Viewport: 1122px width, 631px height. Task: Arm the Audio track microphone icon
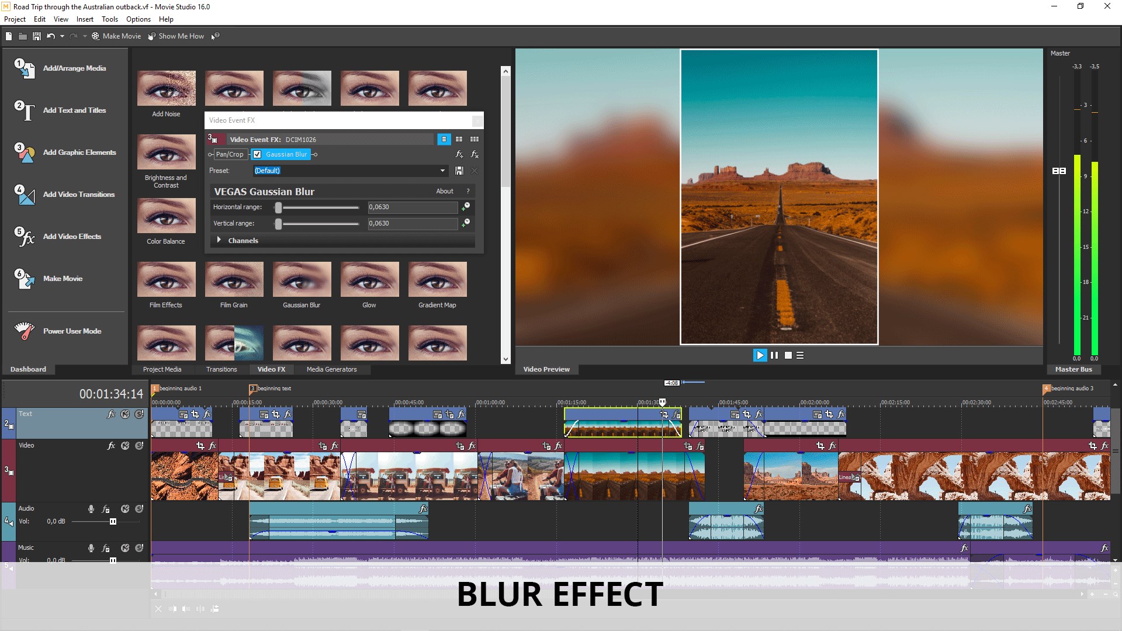[91, 509]
